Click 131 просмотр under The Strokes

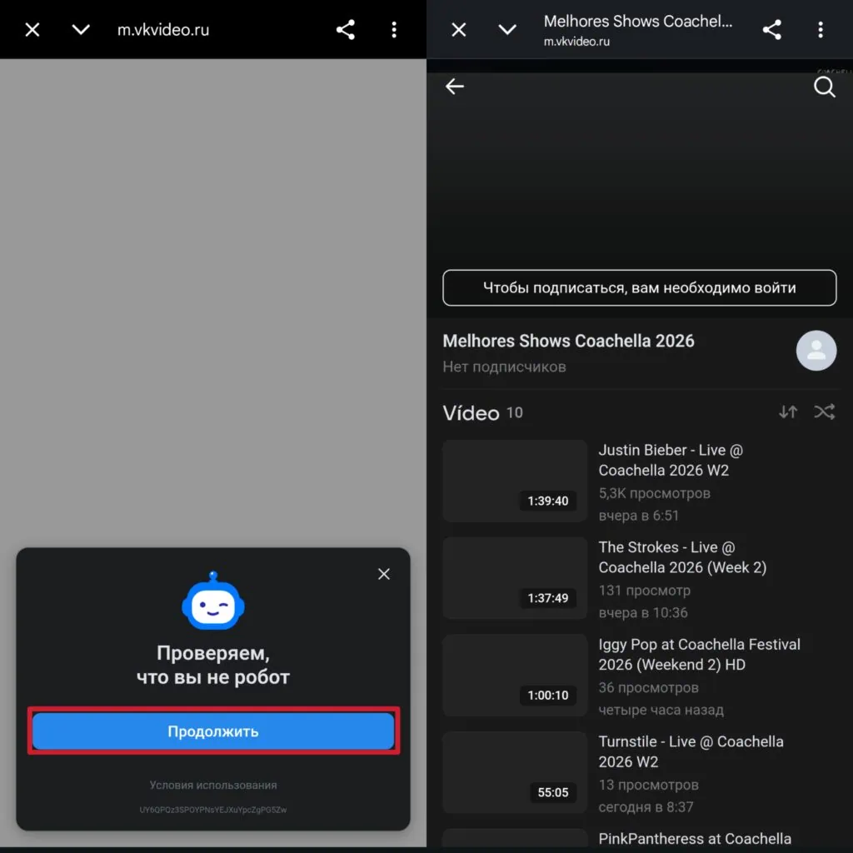pos(645,591)
